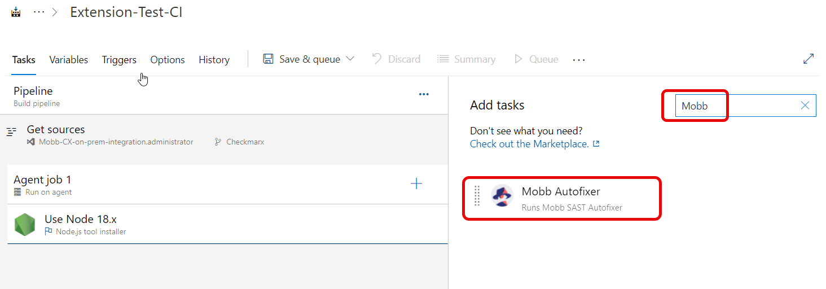Open the Pipeline more options ellipsis
This screenshot has width=826, height=289.
424,94
